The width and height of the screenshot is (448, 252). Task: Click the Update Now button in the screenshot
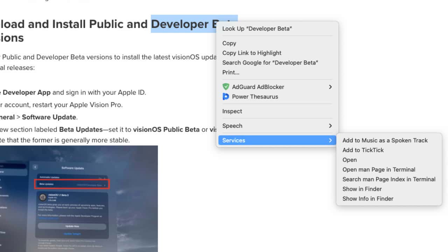coord(72,226)
